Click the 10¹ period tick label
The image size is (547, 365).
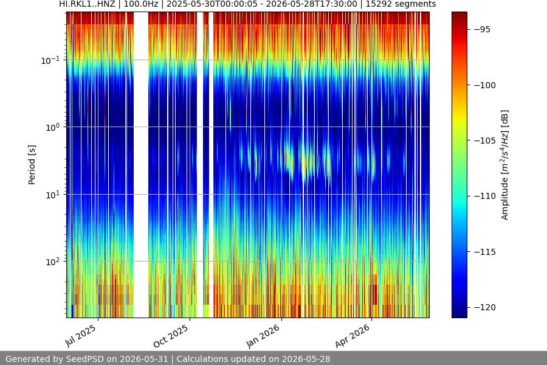coord(53,195)
